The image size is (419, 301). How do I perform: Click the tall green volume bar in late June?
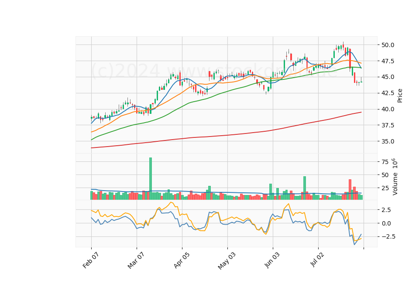coord(305,188)
